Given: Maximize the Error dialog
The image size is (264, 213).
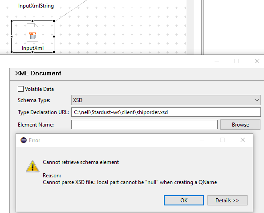Looking at the screenshot, I should tap(222, 140).
